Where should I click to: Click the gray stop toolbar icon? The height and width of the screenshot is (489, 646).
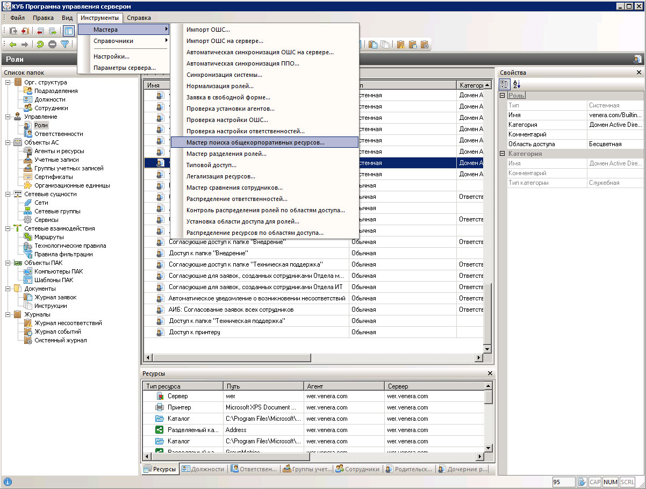pos(53,45)
